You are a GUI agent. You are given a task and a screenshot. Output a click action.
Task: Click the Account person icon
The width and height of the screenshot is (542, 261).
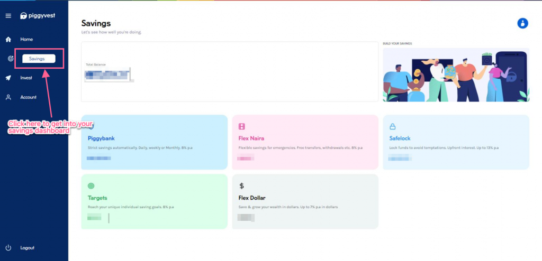(x=8, y=97)
